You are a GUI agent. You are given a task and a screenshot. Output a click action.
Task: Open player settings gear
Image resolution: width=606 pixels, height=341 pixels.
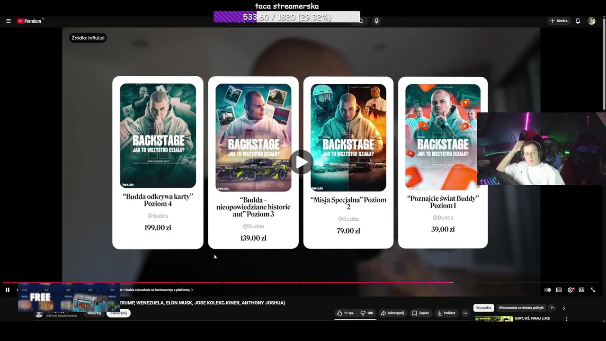tap(570, 290)
